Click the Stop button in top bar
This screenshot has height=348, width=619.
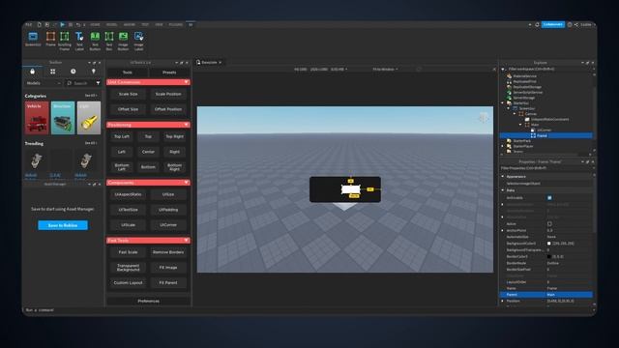(x=71, y=24)
